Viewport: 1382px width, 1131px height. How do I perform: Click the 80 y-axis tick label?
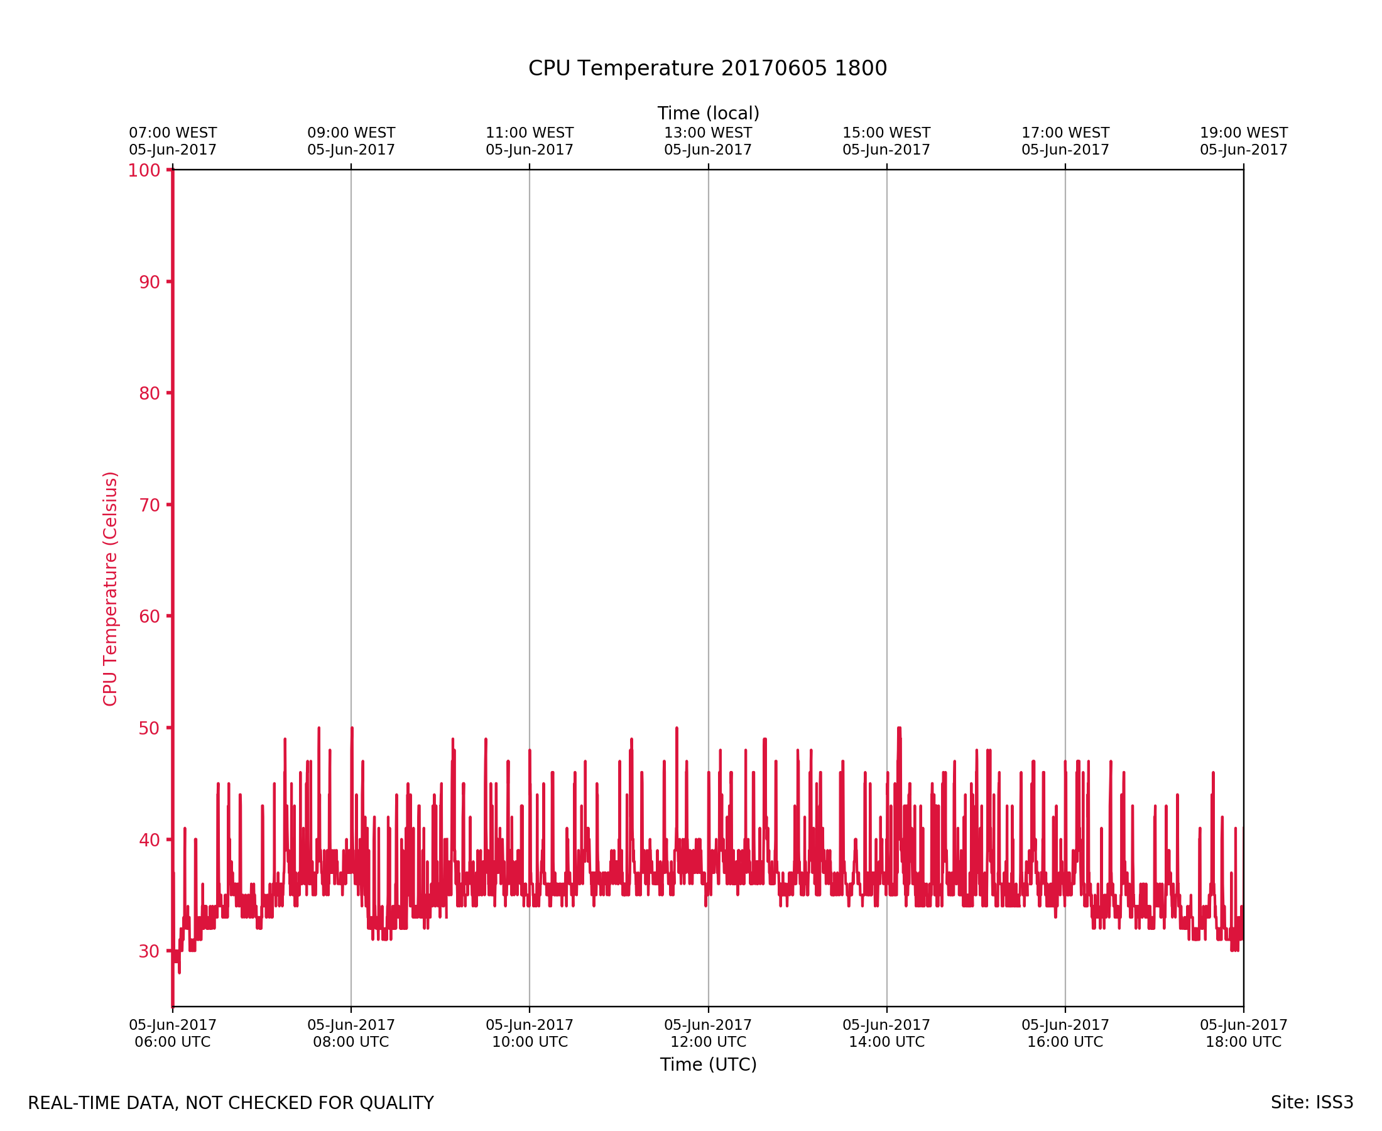click(149, 393)
